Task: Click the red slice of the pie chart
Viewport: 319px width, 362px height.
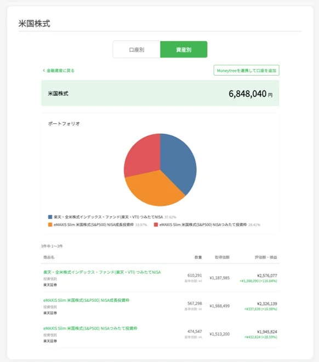Action: point(142,156)
